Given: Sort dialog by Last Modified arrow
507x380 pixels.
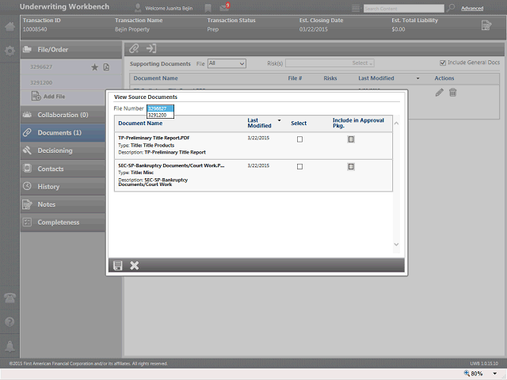Looking at the screenshot, I should click(280, 120).
